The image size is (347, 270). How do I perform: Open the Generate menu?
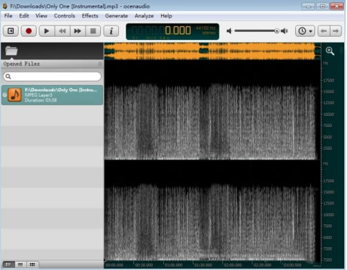coord(116,16)
